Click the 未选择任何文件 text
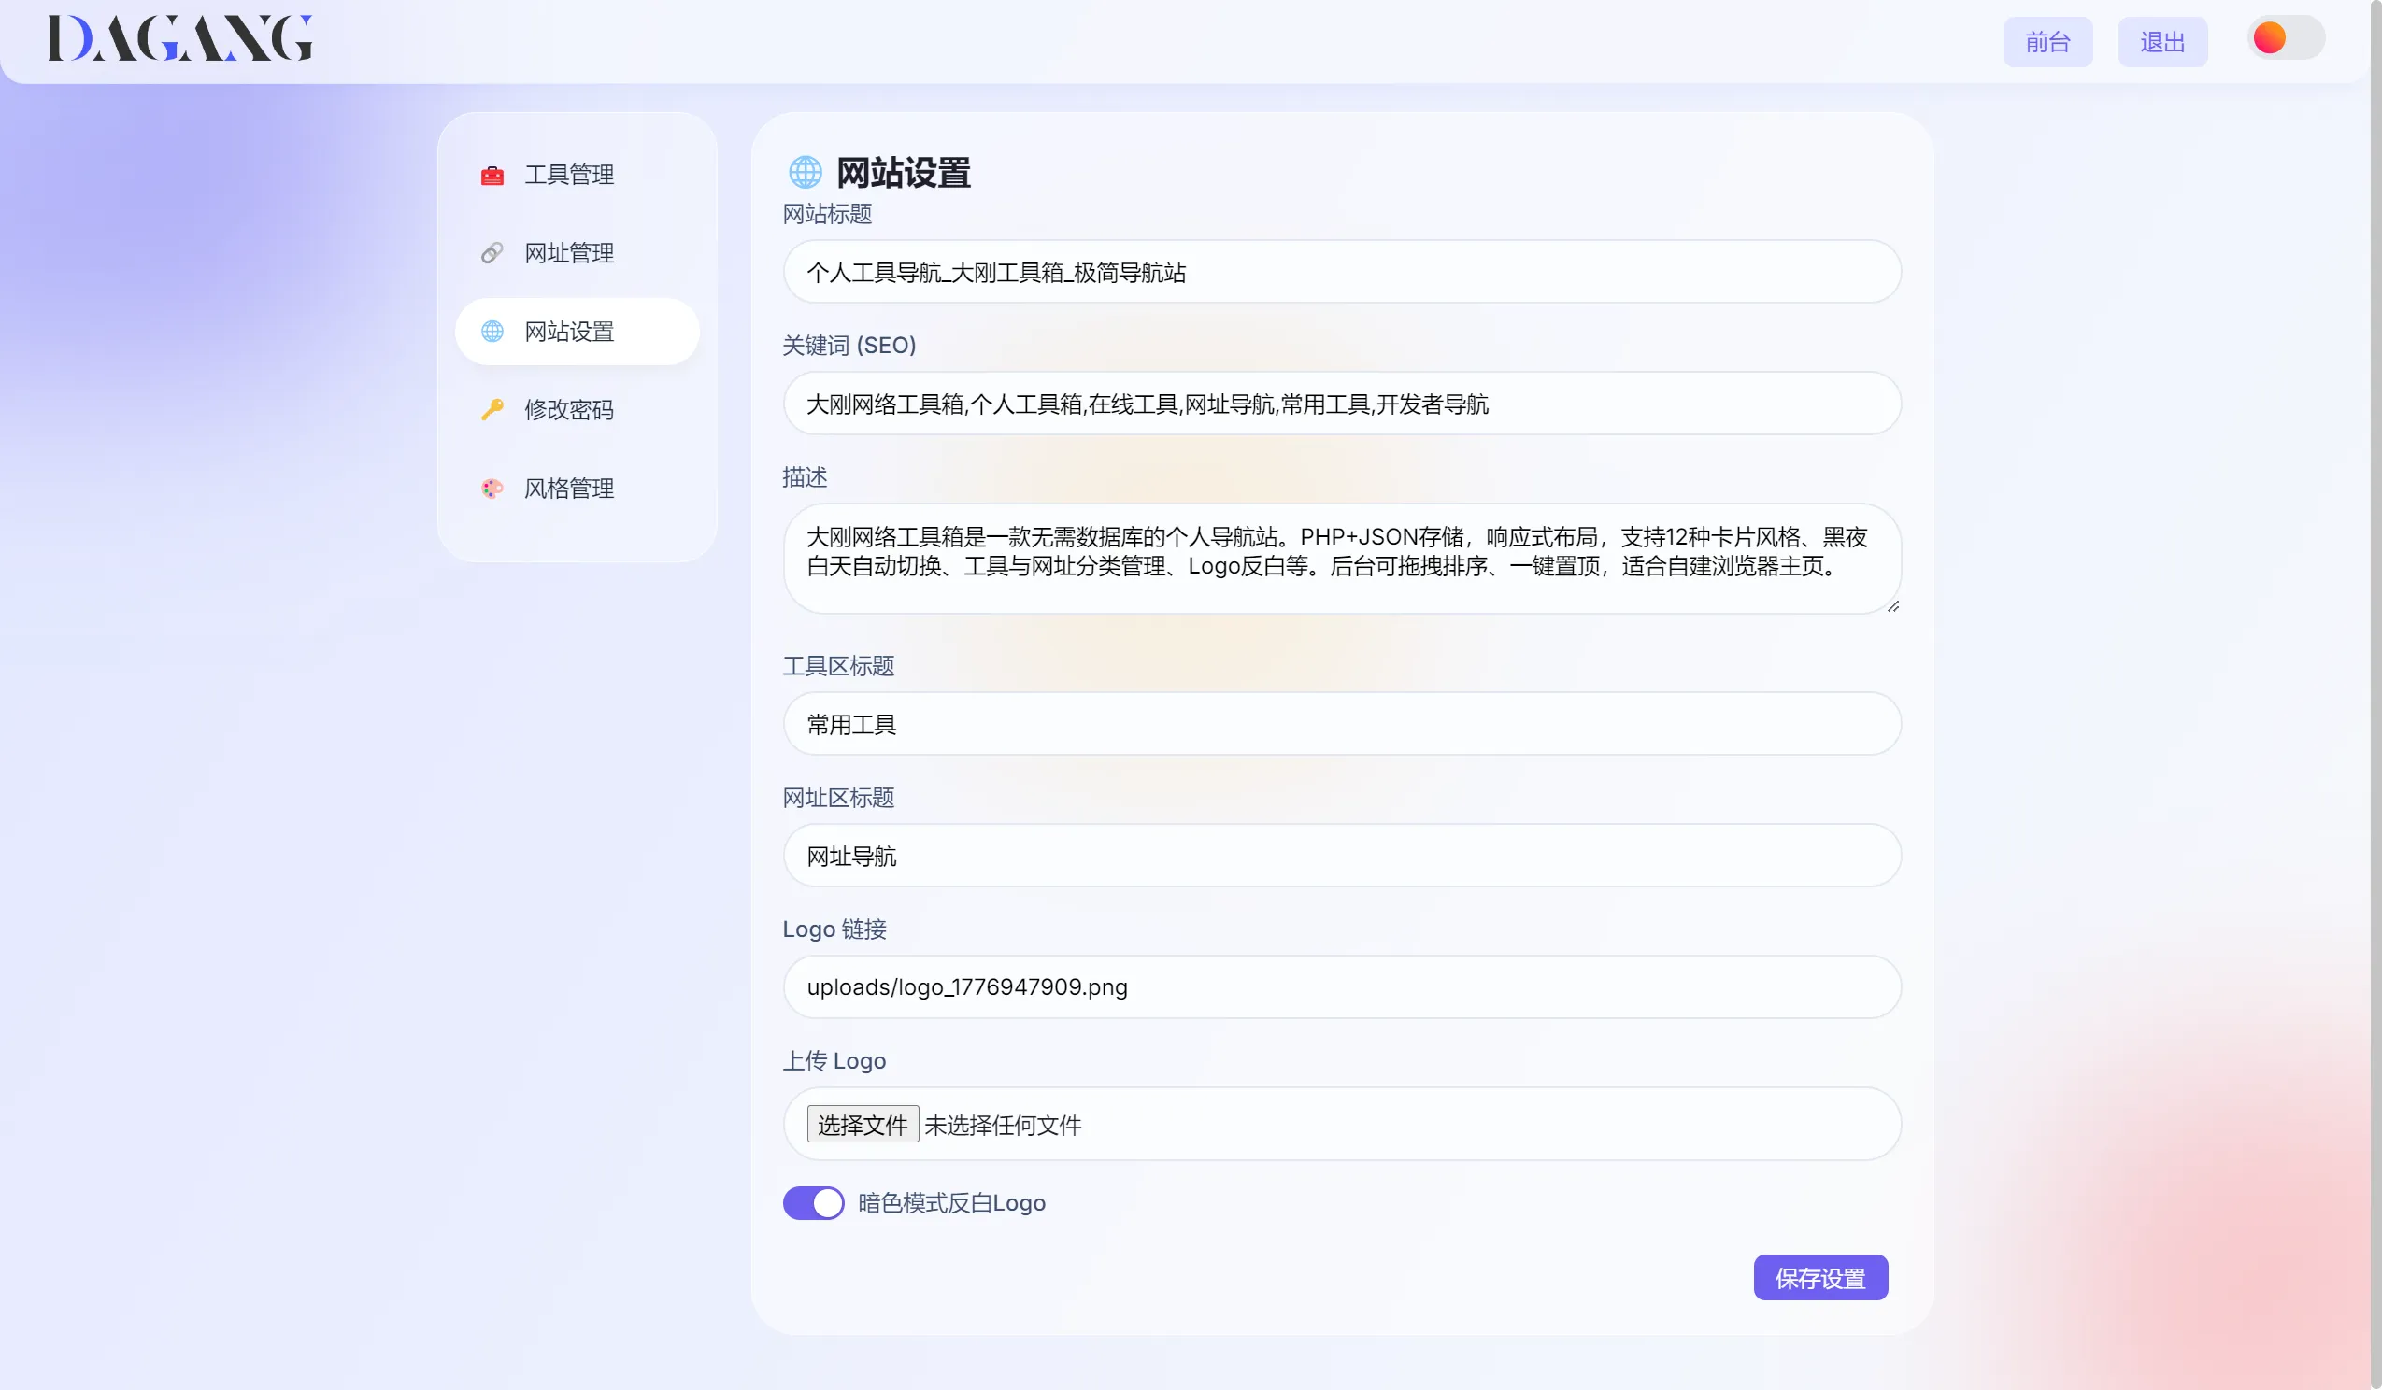Image resolution: width=2382 pixels, height=1390 pixels. tap(1003, 1125)
